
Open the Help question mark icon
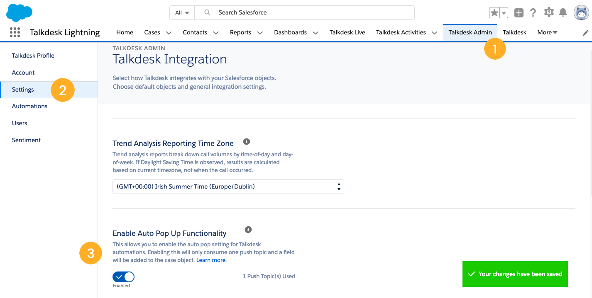(x=533, y=12)
